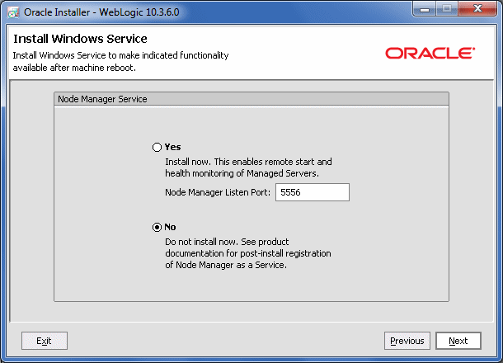The width and height of the screenshot is (503, 363).
Task: Click the 'available after machine reboot.' text
Action: 74,68
